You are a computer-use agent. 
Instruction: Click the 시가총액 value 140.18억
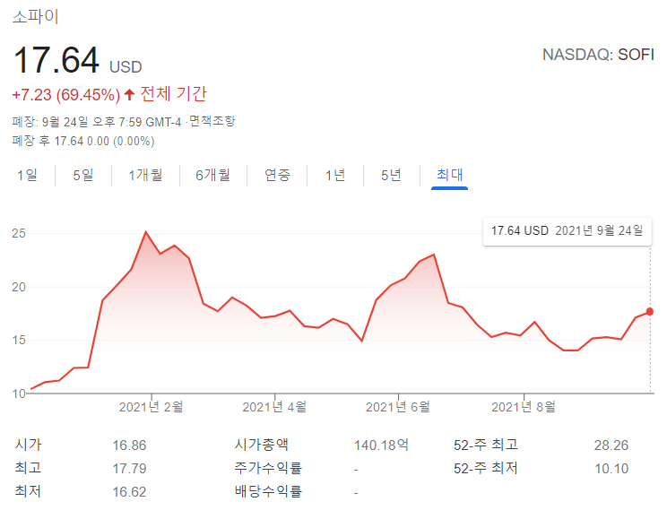coord(382,445)
